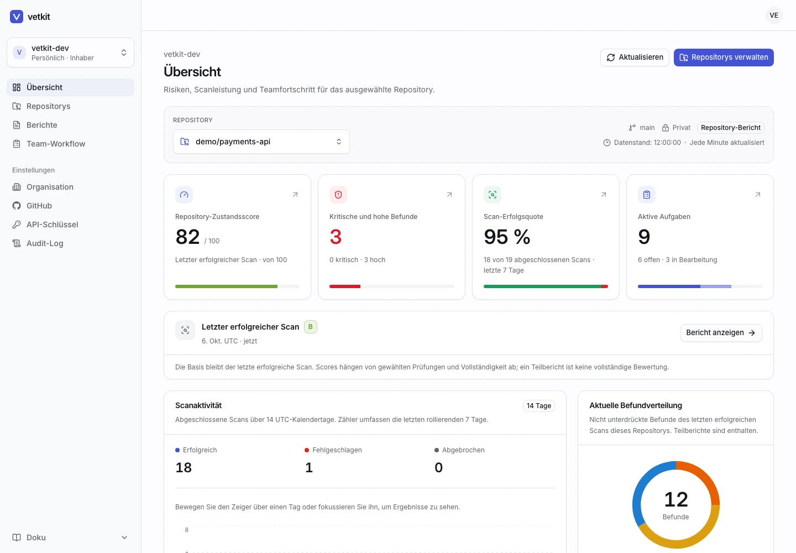Image resolution: width=796 pixels, height=553 pixels.
Task: Open the Repository-Bericht link
Action: click(731, 128)
